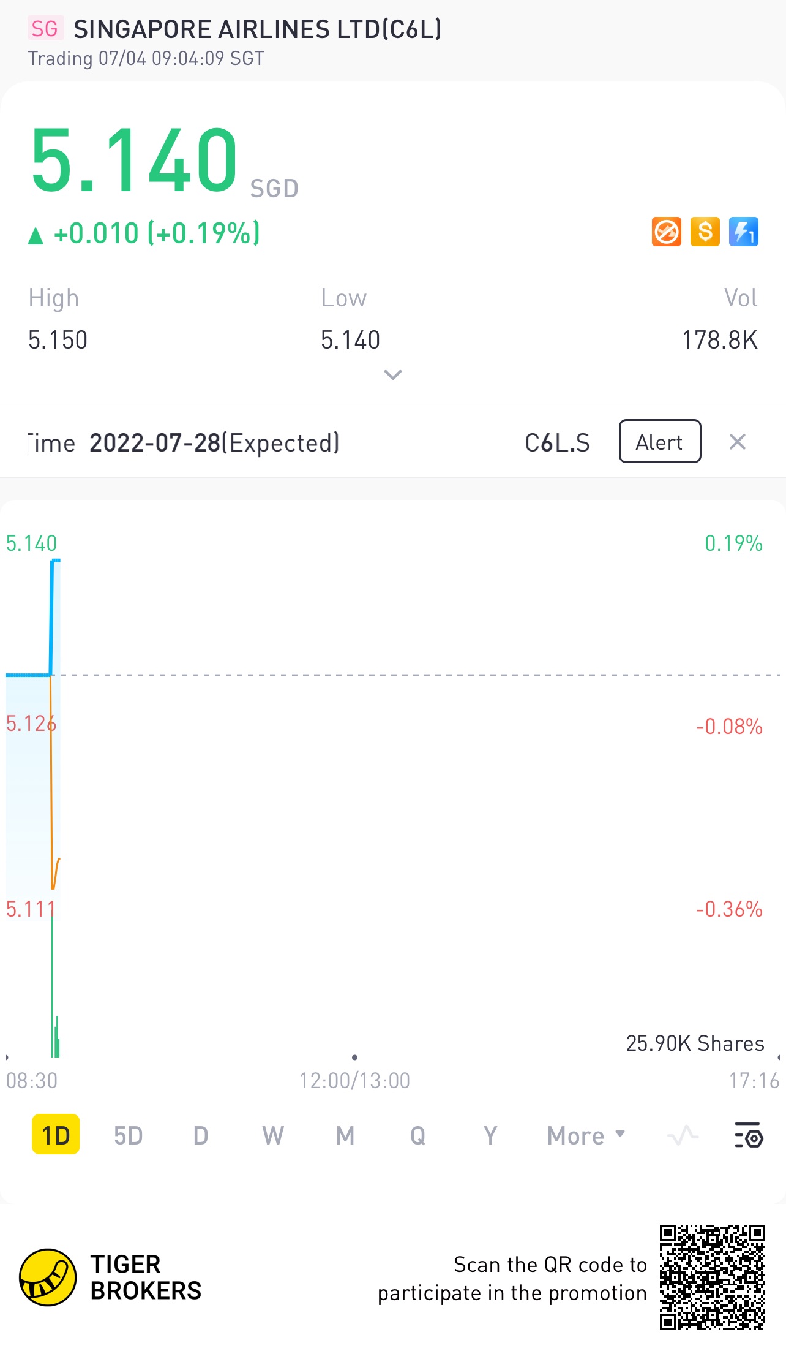Tap the blue lightning bolt badge icon

(x=744, y=232)
